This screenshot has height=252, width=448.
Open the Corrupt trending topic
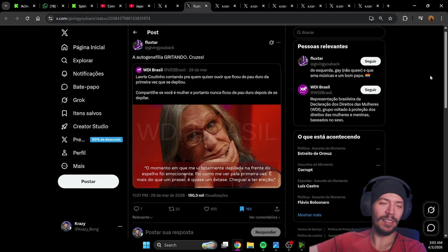click(305, 170)
